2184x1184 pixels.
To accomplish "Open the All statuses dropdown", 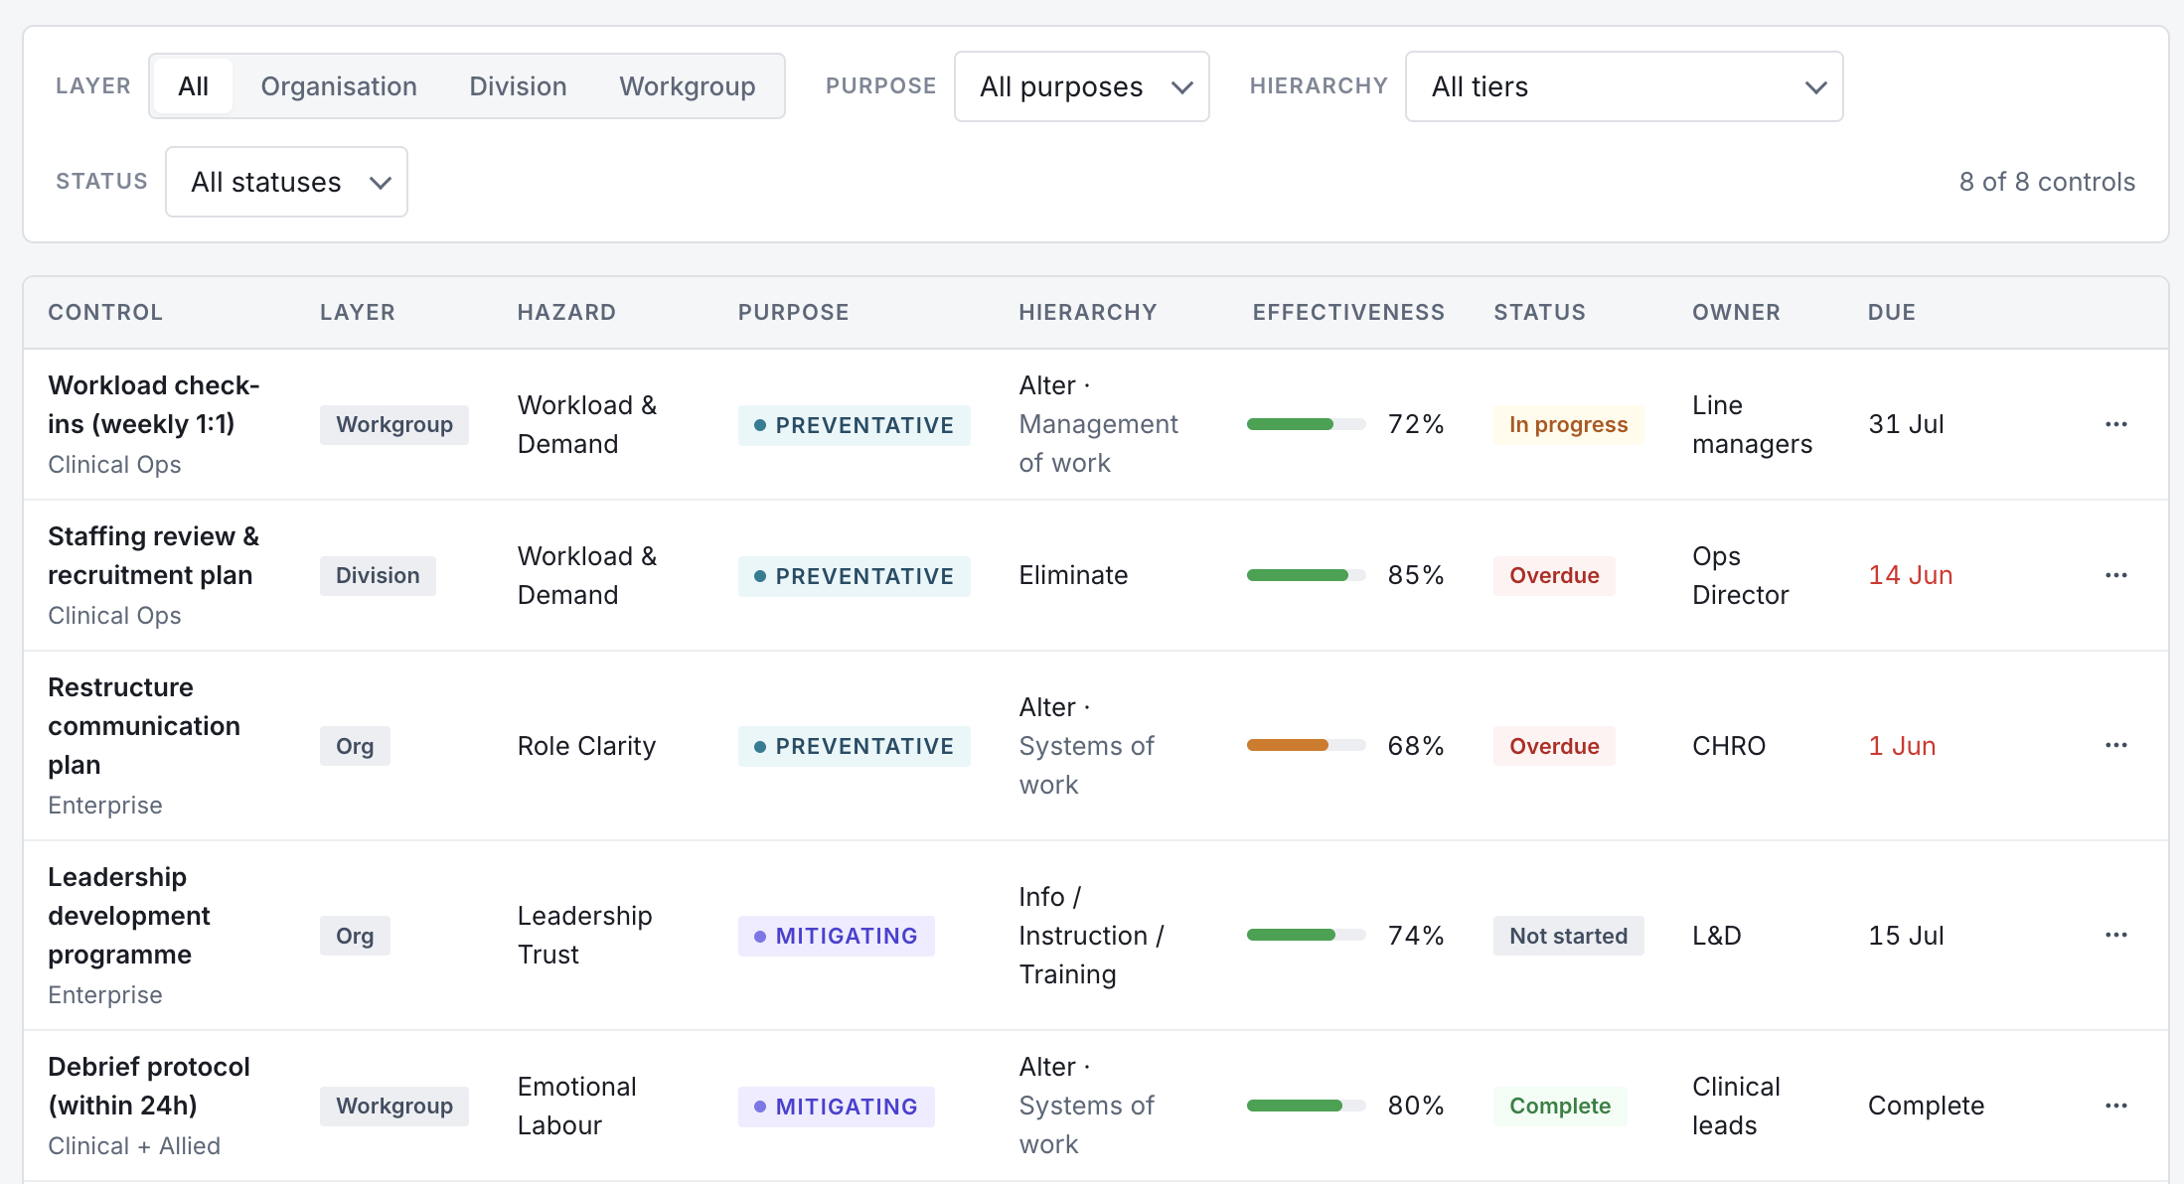I will pos(286,182).
